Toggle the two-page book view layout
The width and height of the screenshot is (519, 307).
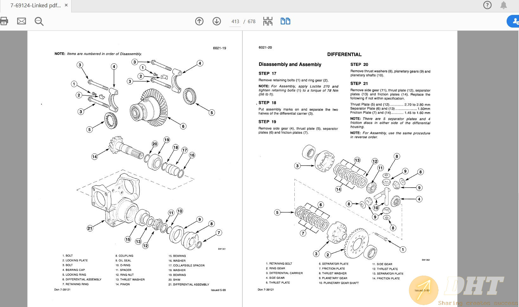click(x=285, y=21)
